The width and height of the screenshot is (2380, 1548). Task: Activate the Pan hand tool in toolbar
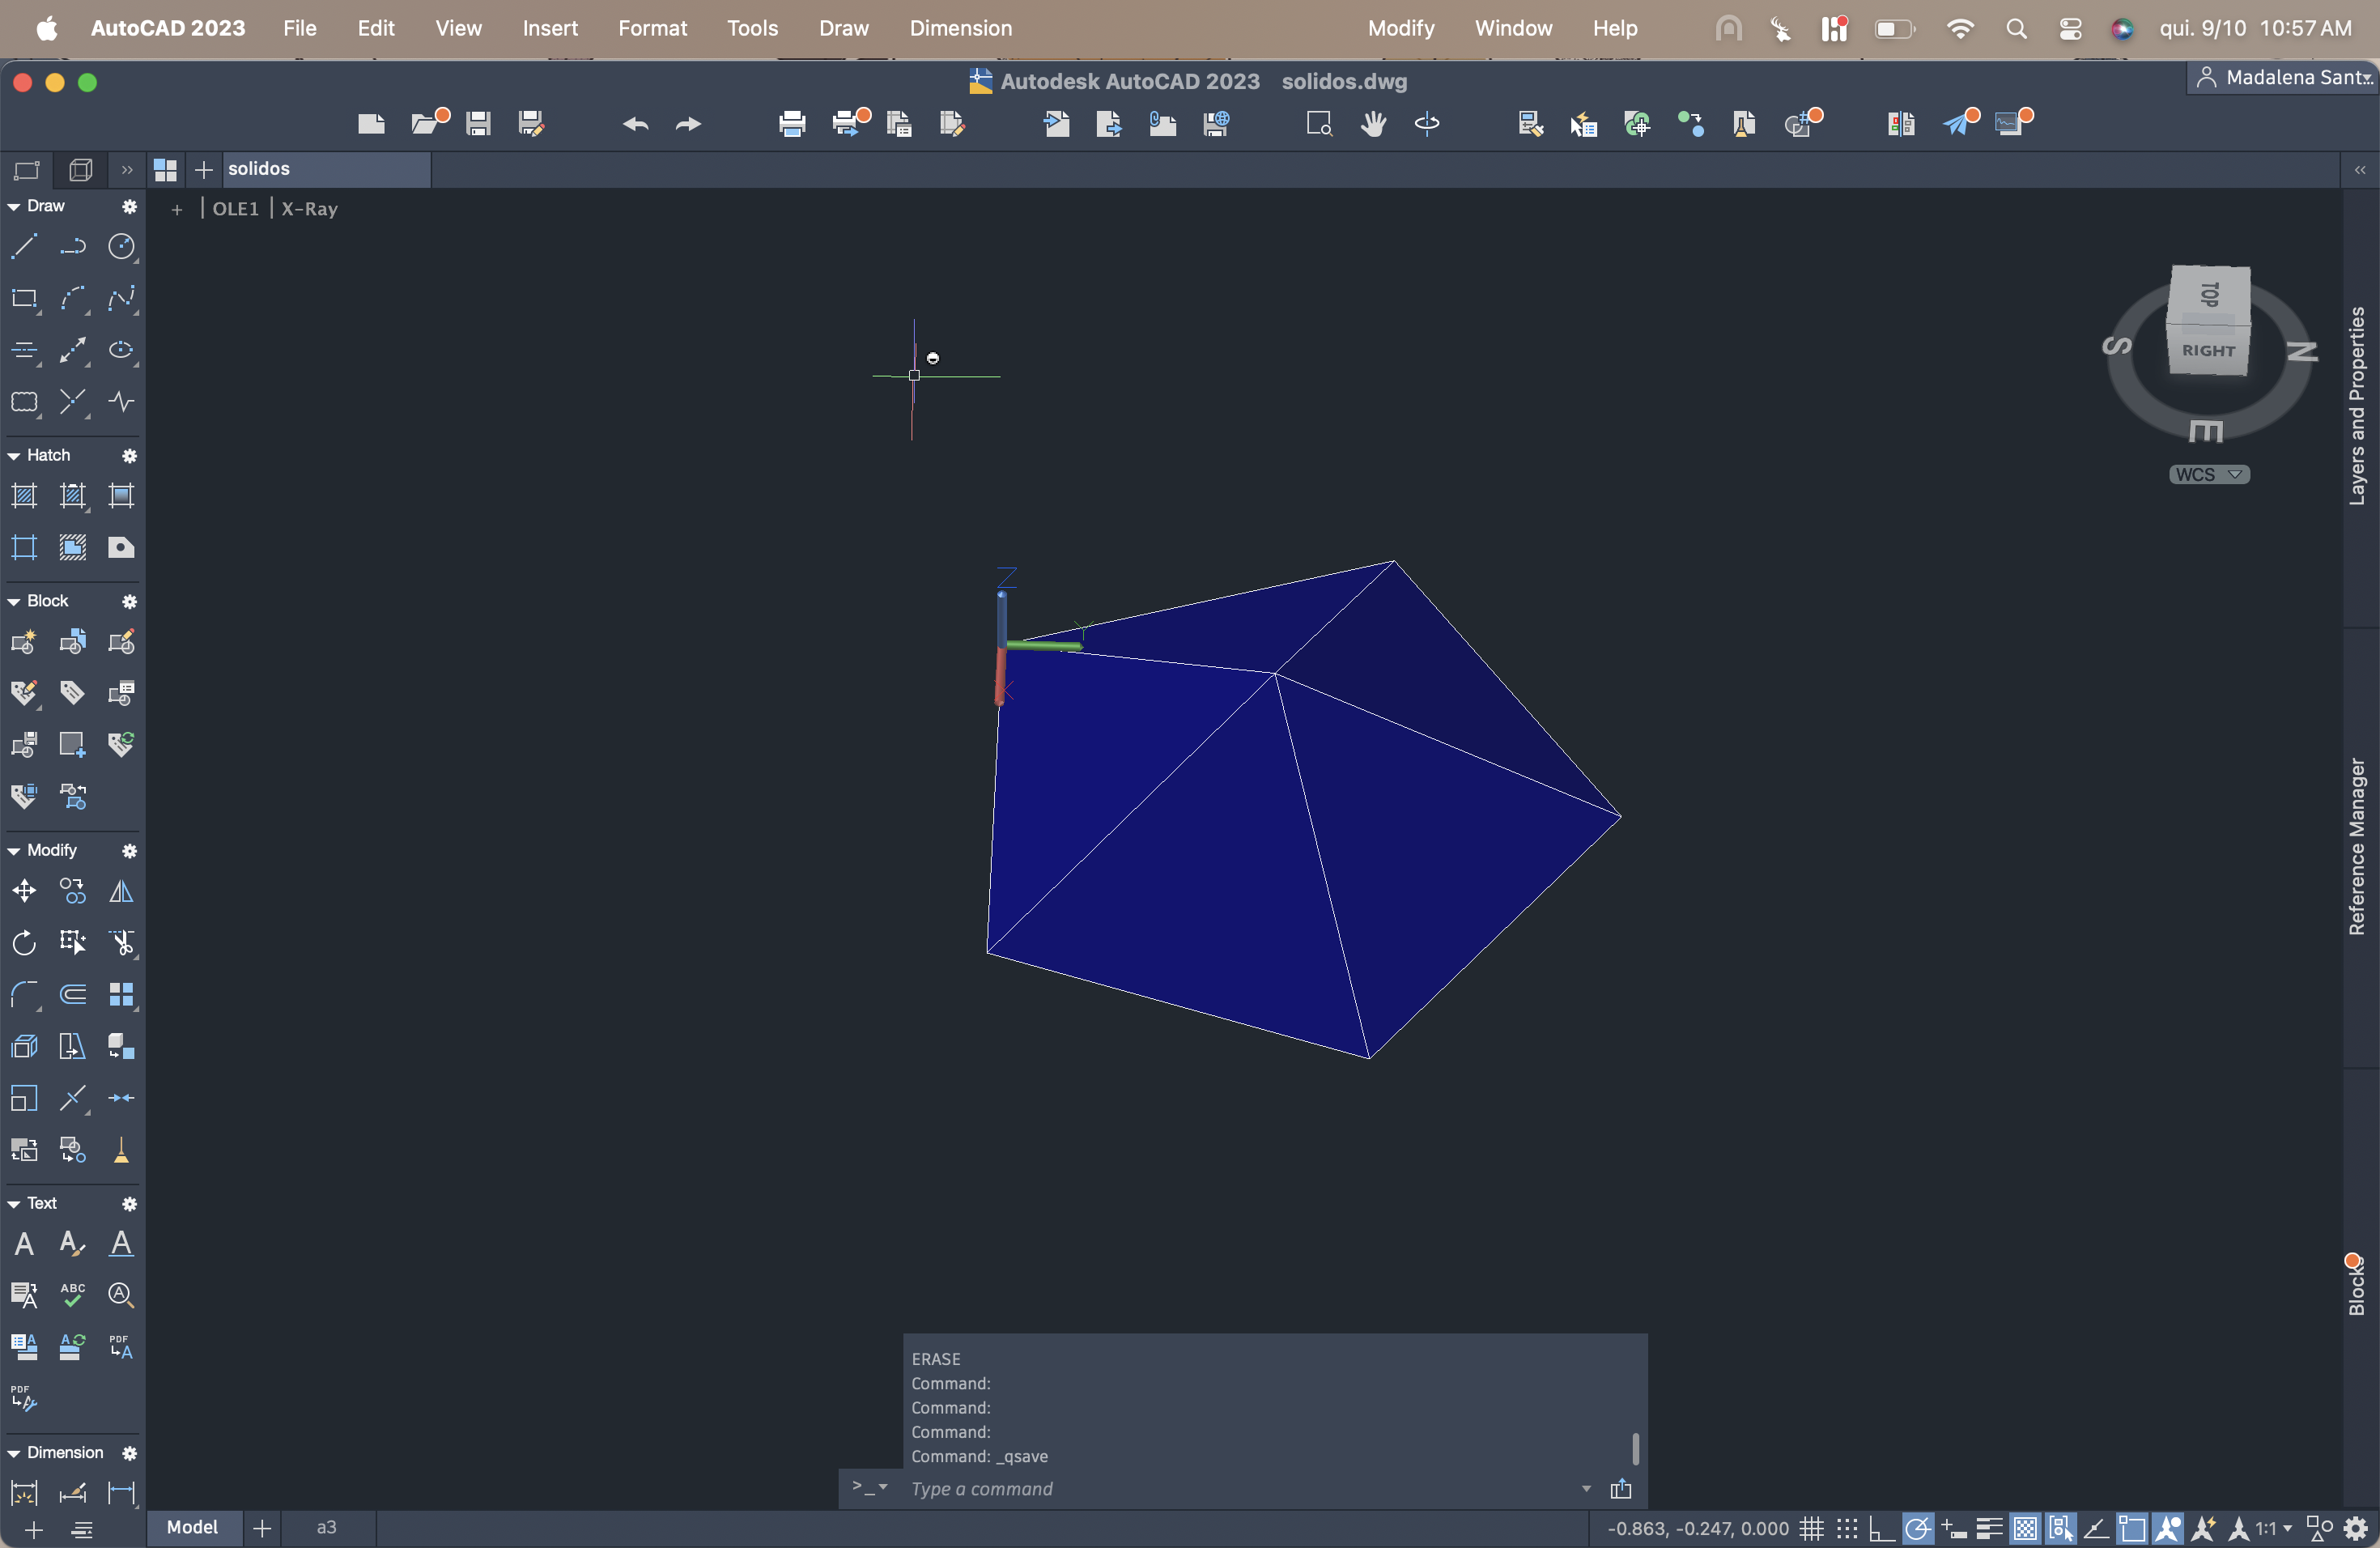click(1373, 123)
